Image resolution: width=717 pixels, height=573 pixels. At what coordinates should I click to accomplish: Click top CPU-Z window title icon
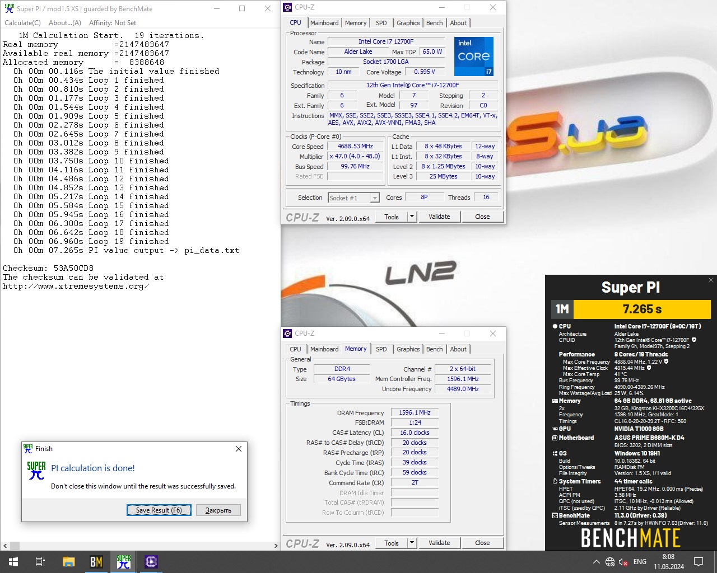288,7
